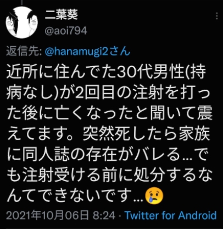Click the Twitter for Android source link
The image size is (223, 229).
click(x=170, y=215)
